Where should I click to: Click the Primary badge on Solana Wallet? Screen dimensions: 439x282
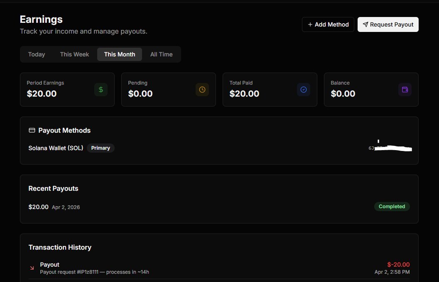(101, 148)
